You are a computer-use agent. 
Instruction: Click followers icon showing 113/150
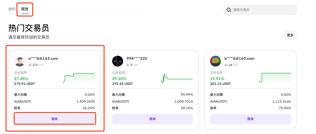(x=30, y=65)
